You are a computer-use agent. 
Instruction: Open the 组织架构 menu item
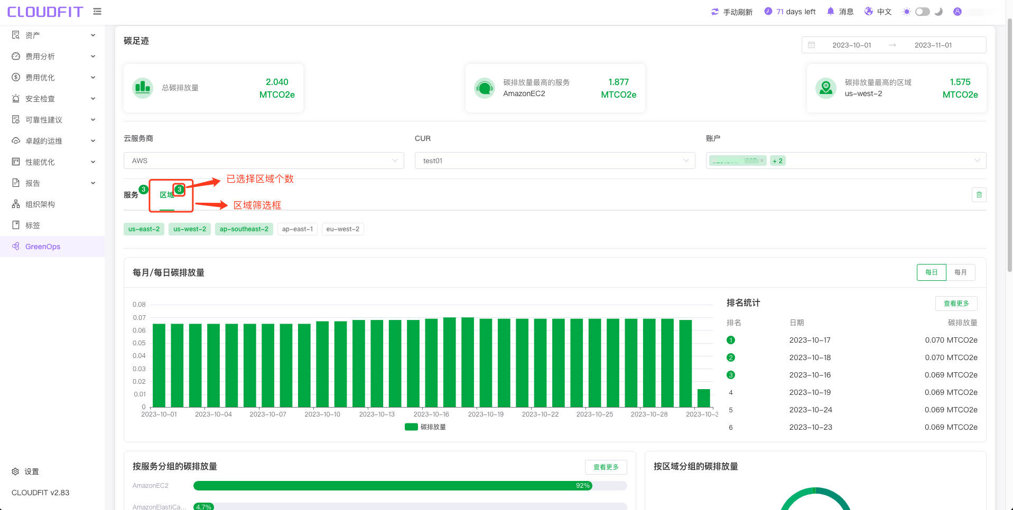[x=52, y=204]
